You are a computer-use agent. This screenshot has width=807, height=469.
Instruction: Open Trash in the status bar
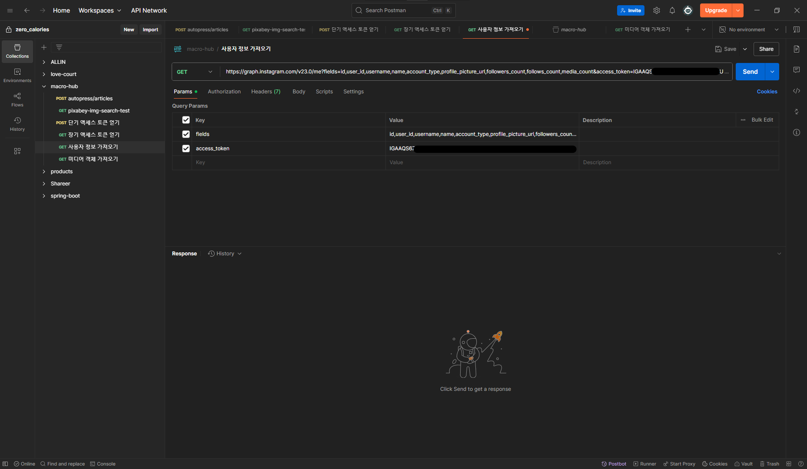click(769, 464)
